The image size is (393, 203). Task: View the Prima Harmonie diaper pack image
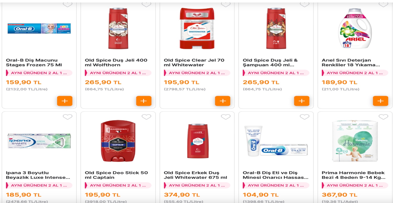[355, 141]
